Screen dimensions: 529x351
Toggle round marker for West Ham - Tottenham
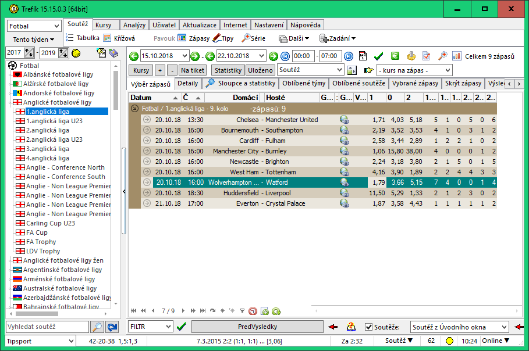(x=147, y=172)
